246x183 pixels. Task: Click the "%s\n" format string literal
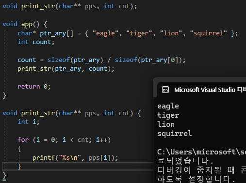click(x=70, y=158)
